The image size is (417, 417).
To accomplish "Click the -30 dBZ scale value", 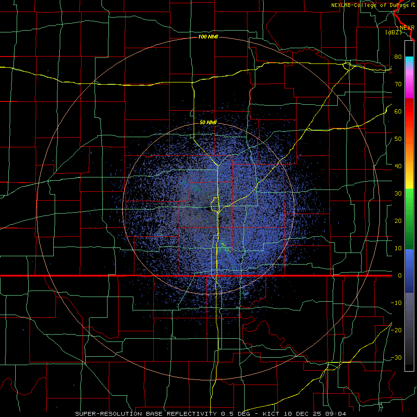I will click(396, 357).
